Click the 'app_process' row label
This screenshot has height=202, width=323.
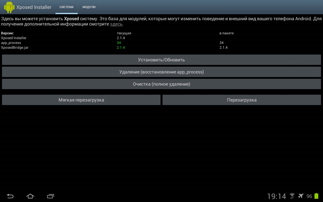(x=11, y=43)
